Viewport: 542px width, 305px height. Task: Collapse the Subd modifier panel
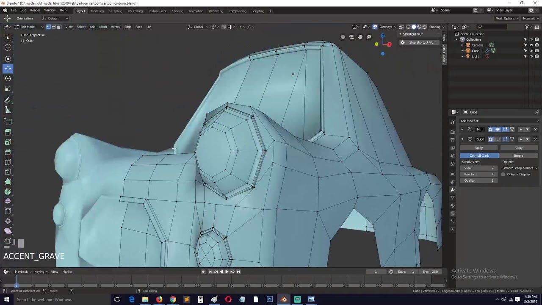[462, 139]
